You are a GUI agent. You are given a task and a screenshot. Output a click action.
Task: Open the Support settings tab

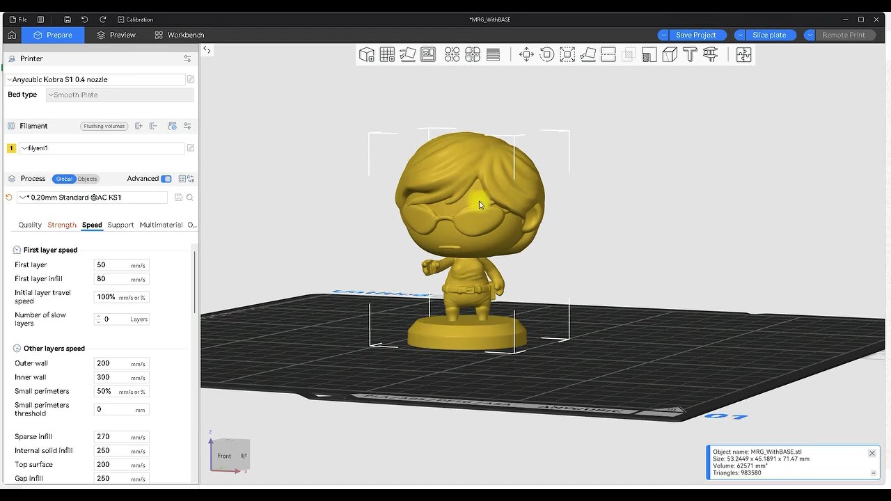click(x=120, y=225)
